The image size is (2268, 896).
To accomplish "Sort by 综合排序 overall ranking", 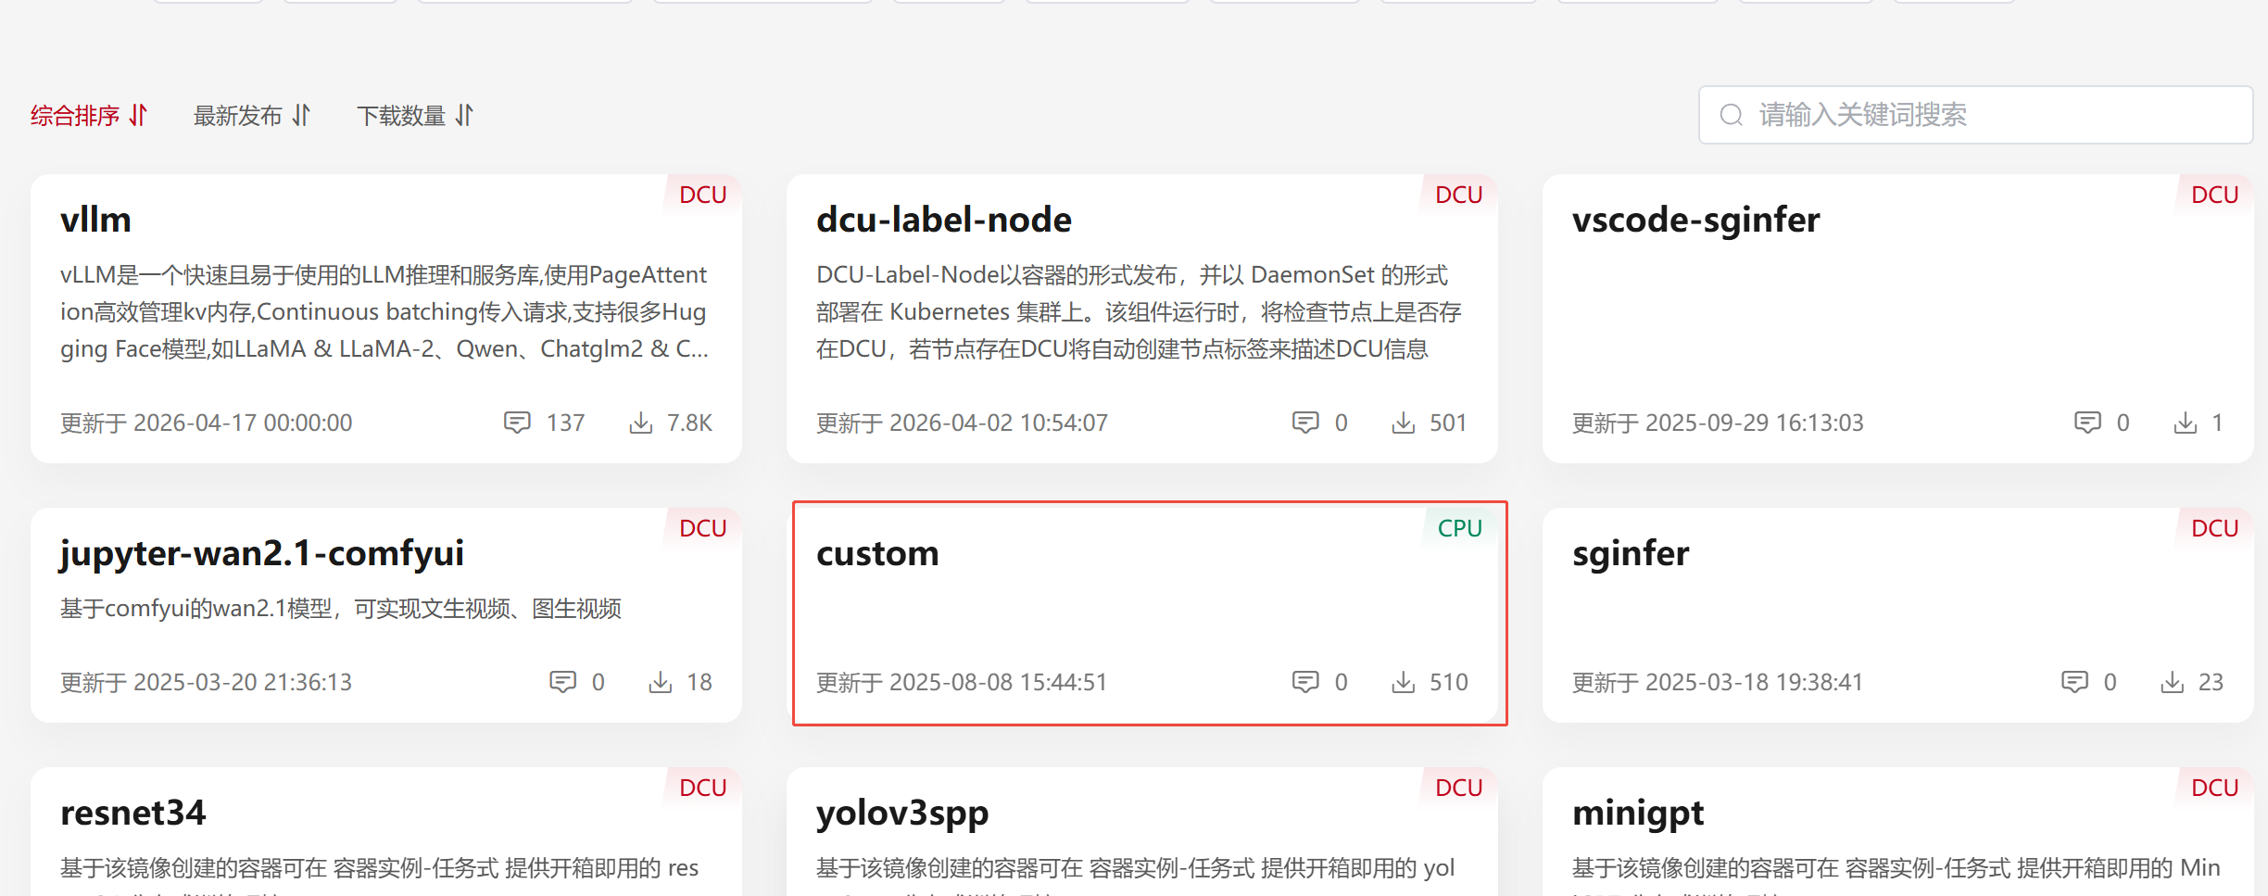I will pyautogui.click(x=89, y=115).
